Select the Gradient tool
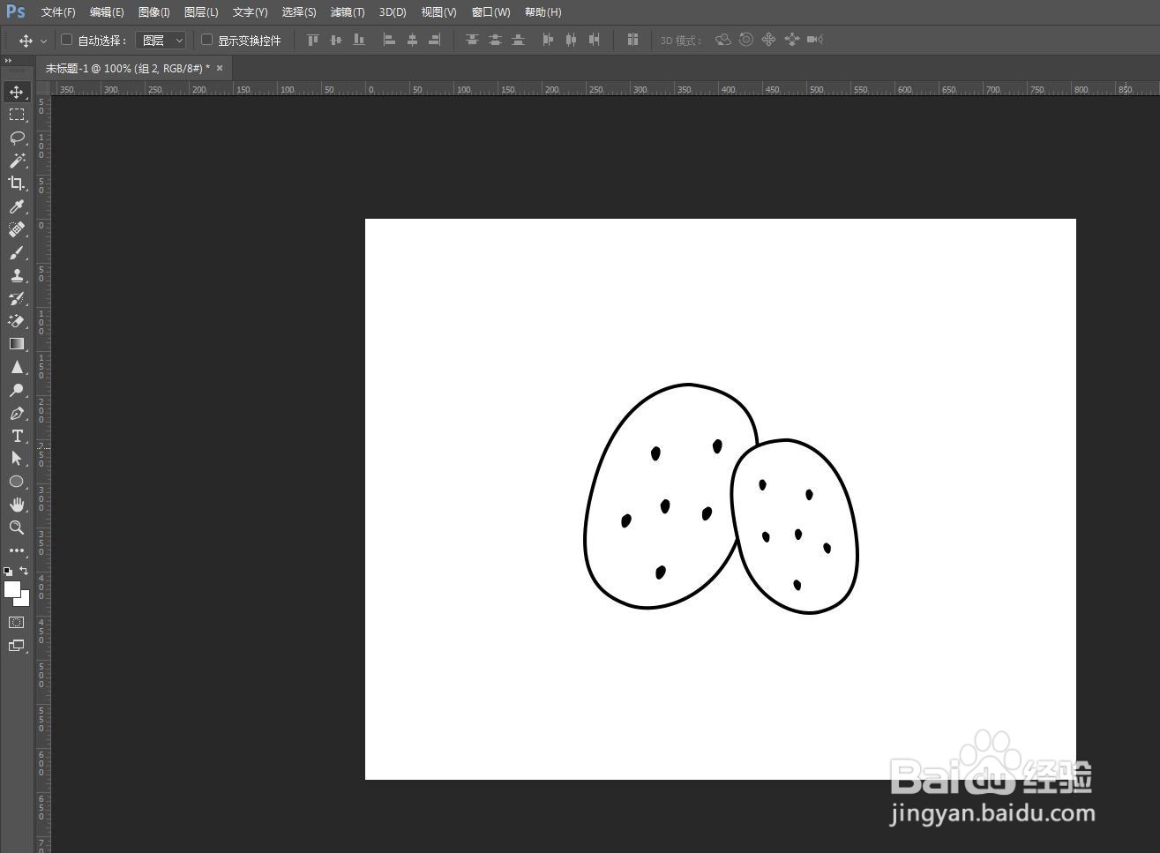Screen dimensions: 1160x853 [x=17, y=344]
